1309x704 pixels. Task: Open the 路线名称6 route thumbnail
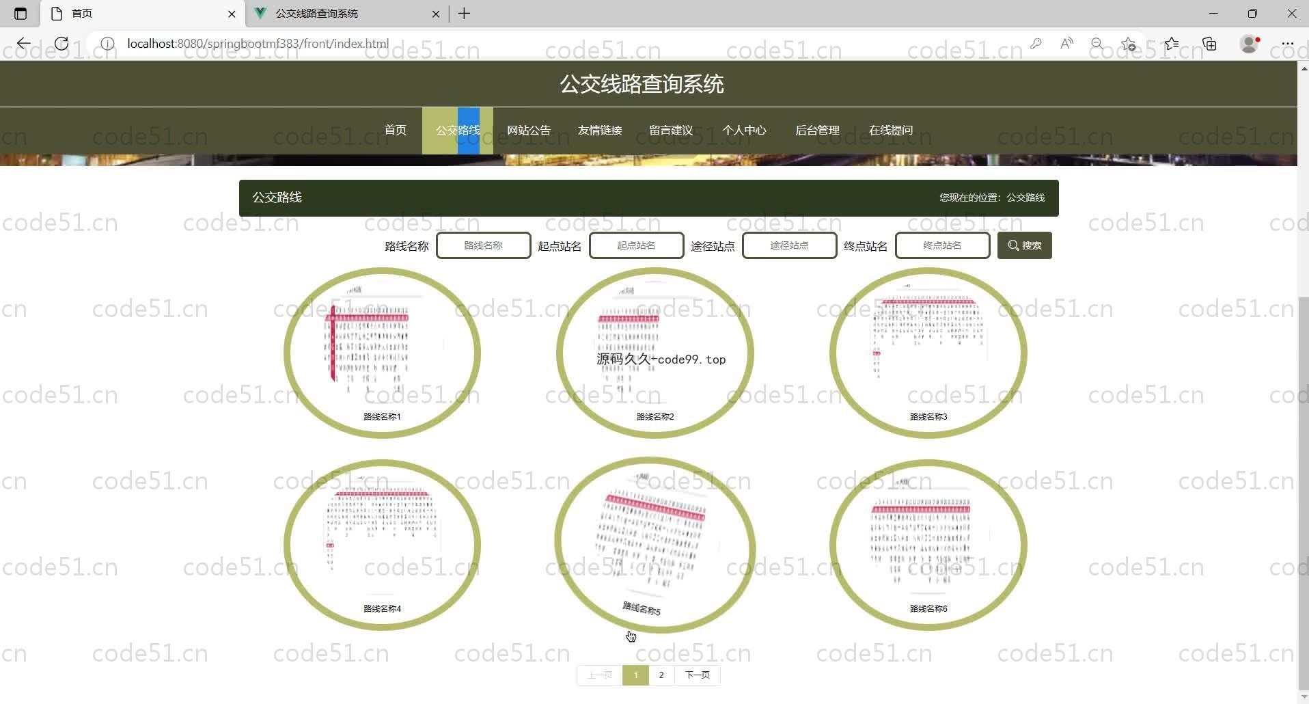click(928, 545)
